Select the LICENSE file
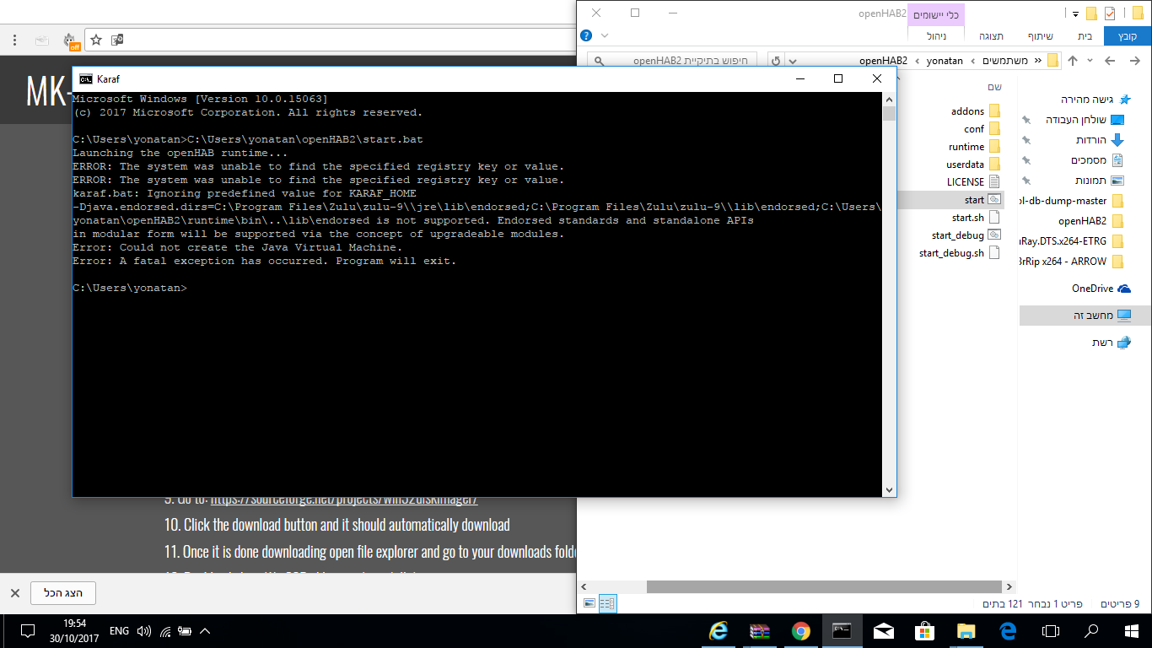This screenshot has width=1152, height=648. [x=972, y=182]
